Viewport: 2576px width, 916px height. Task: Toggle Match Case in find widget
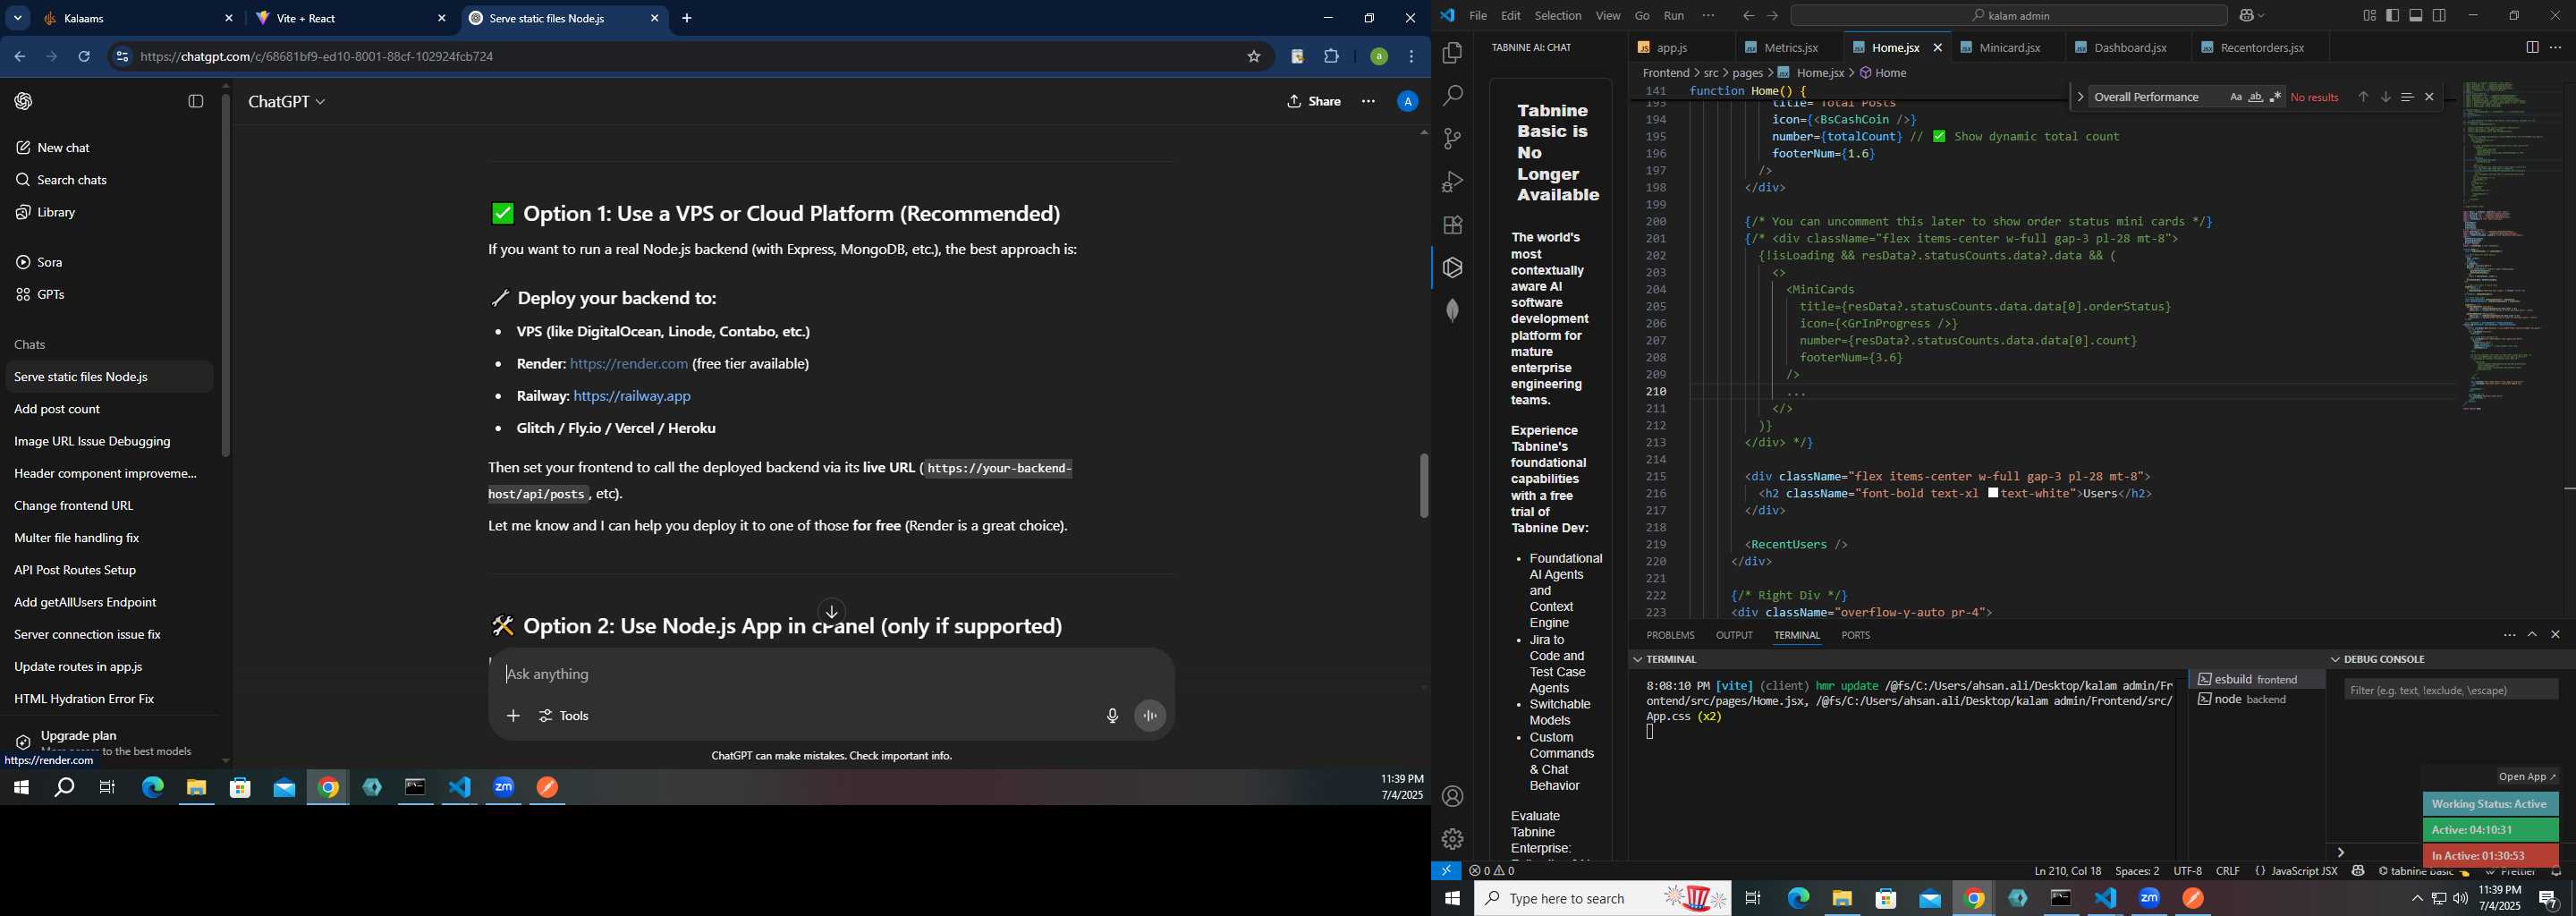coord(2236,97)
